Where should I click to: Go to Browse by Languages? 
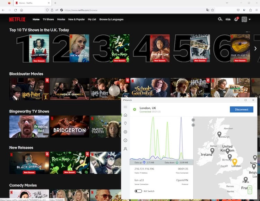tap(111, 19)
